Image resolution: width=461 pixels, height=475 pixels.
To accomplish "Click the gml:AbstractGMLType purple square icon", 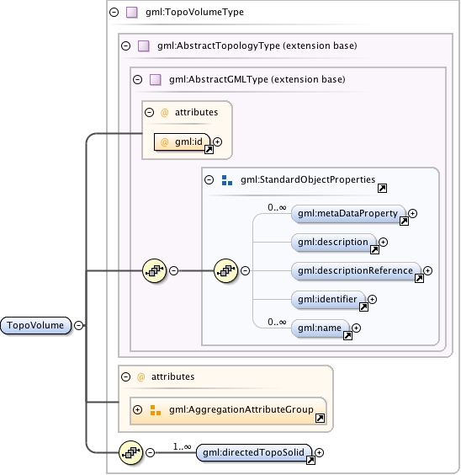I will [156, 80].
